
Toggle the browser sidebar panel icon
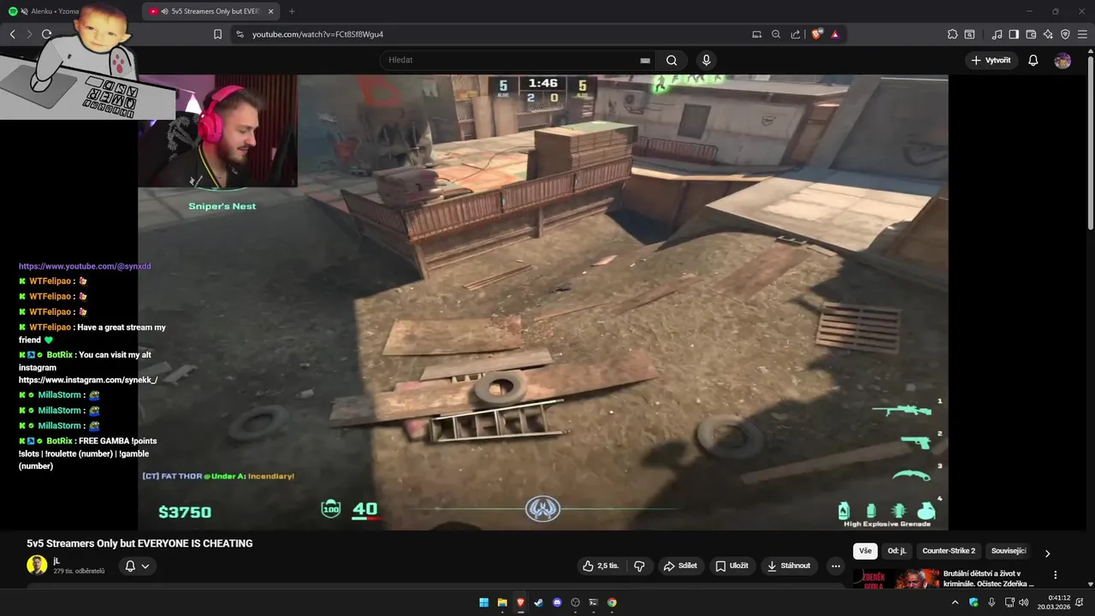(1014, 34)
